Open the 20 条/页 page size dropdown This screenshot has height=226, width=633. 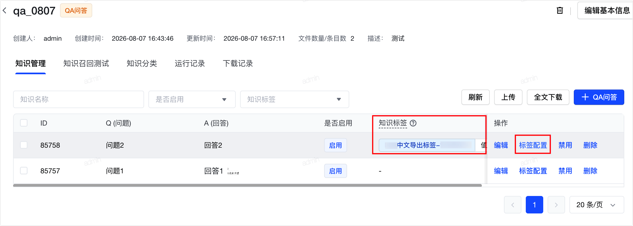pyautogui.click(x=597, y=205)
